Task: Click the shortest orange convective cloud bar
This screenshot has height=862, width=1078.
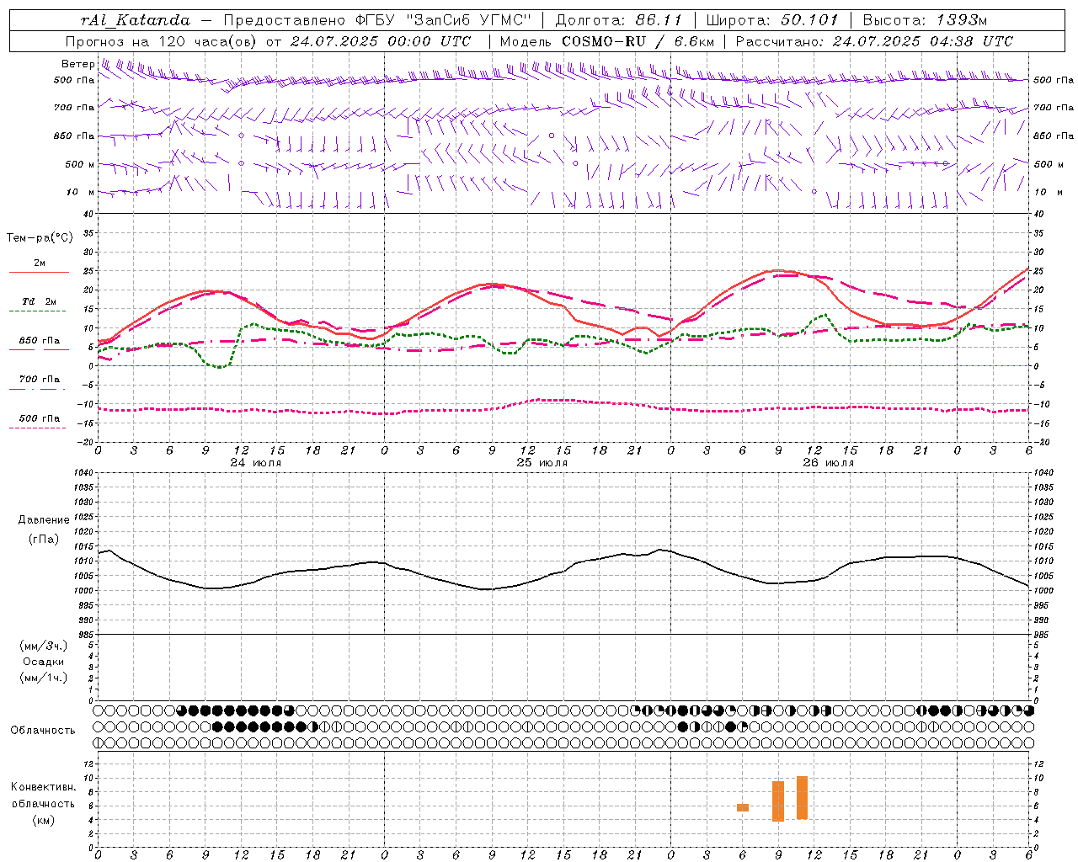Action: pyautogui.click(x=743, y=807)
